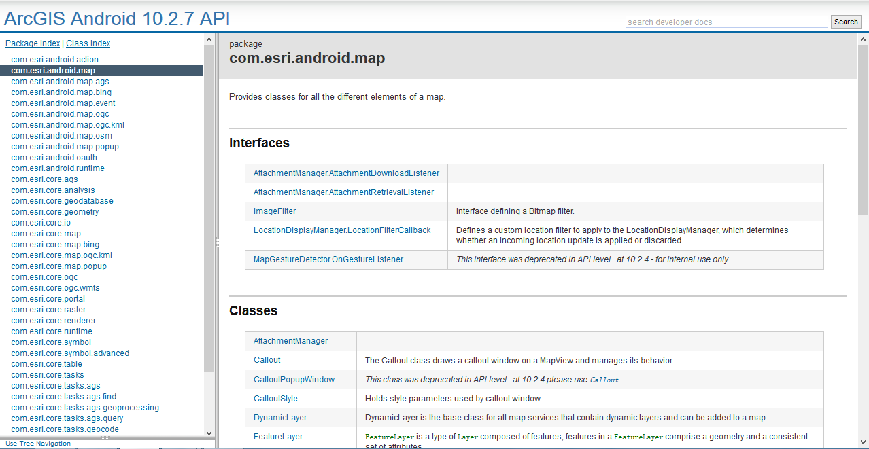Viewport: 869px width, 449px height.
Task: Select com.esri.core.geometry package
Action: point(55,212)
